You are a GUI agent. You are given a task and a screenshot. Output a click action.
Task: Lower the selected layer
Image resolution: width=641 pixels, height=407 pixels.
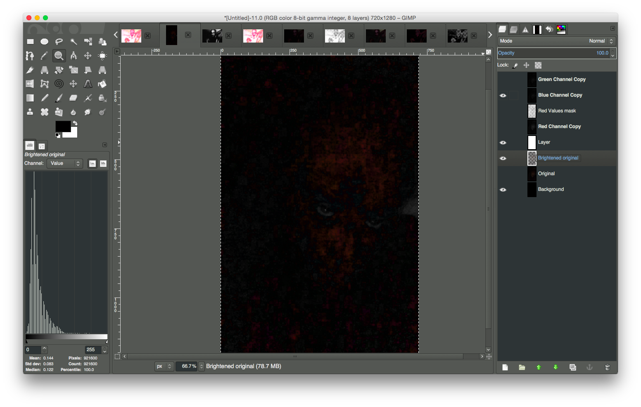(556, 367)
